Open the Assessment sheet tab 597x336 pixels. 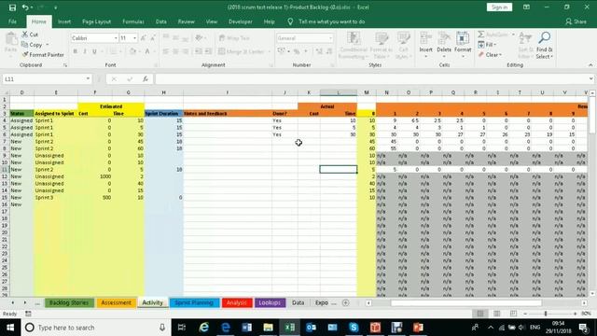(x=116, y=302)
